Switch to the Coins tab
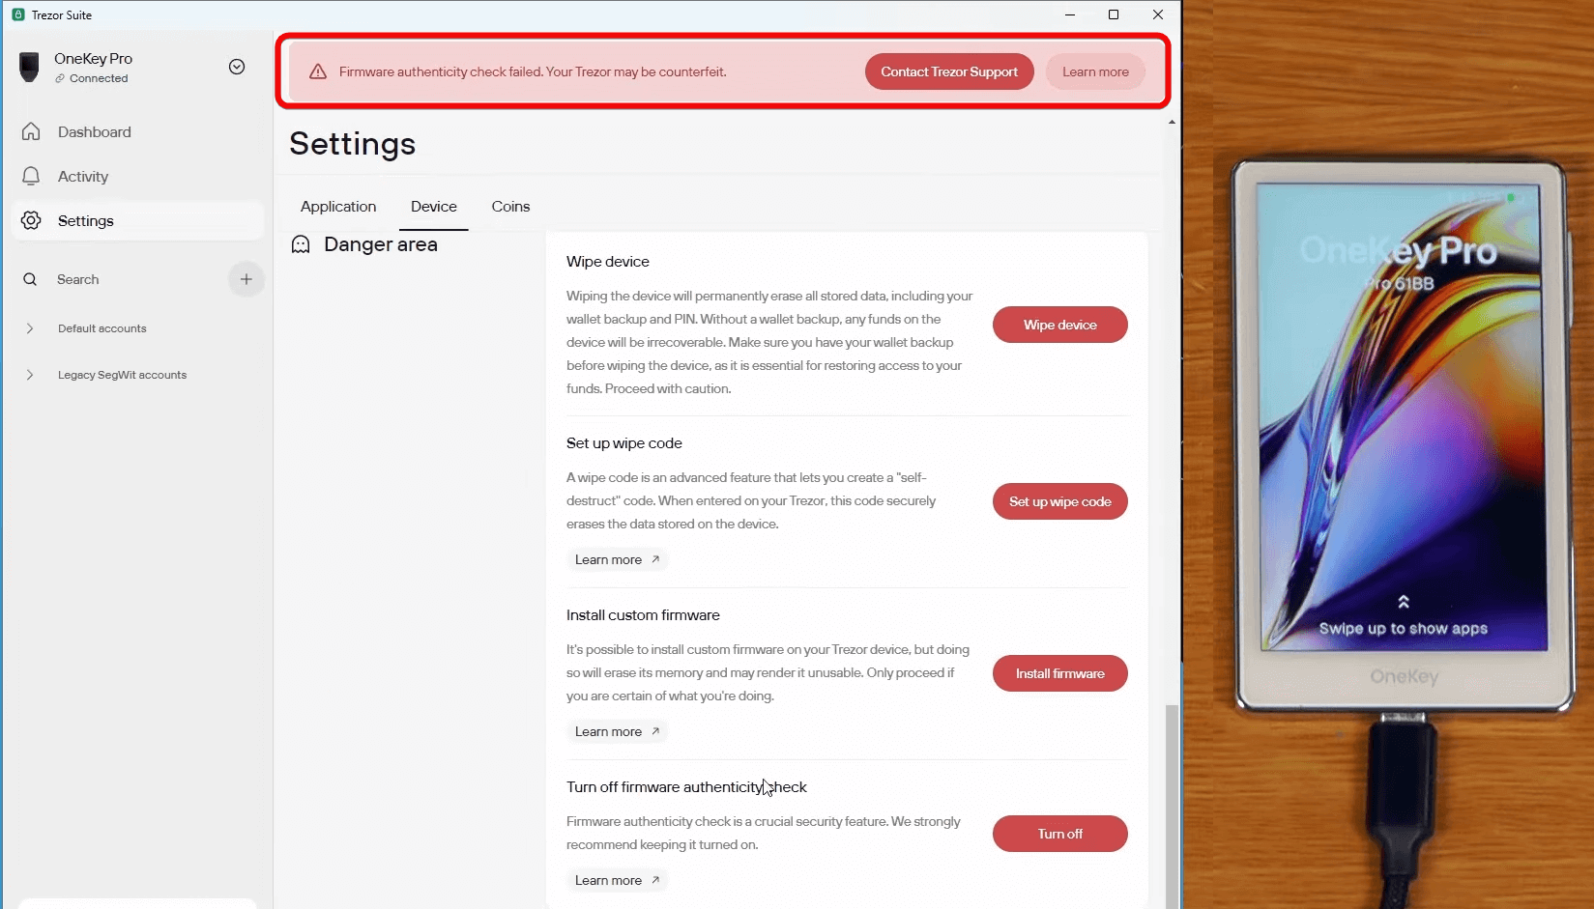1594x909 pixels. (x=510, y=207)
